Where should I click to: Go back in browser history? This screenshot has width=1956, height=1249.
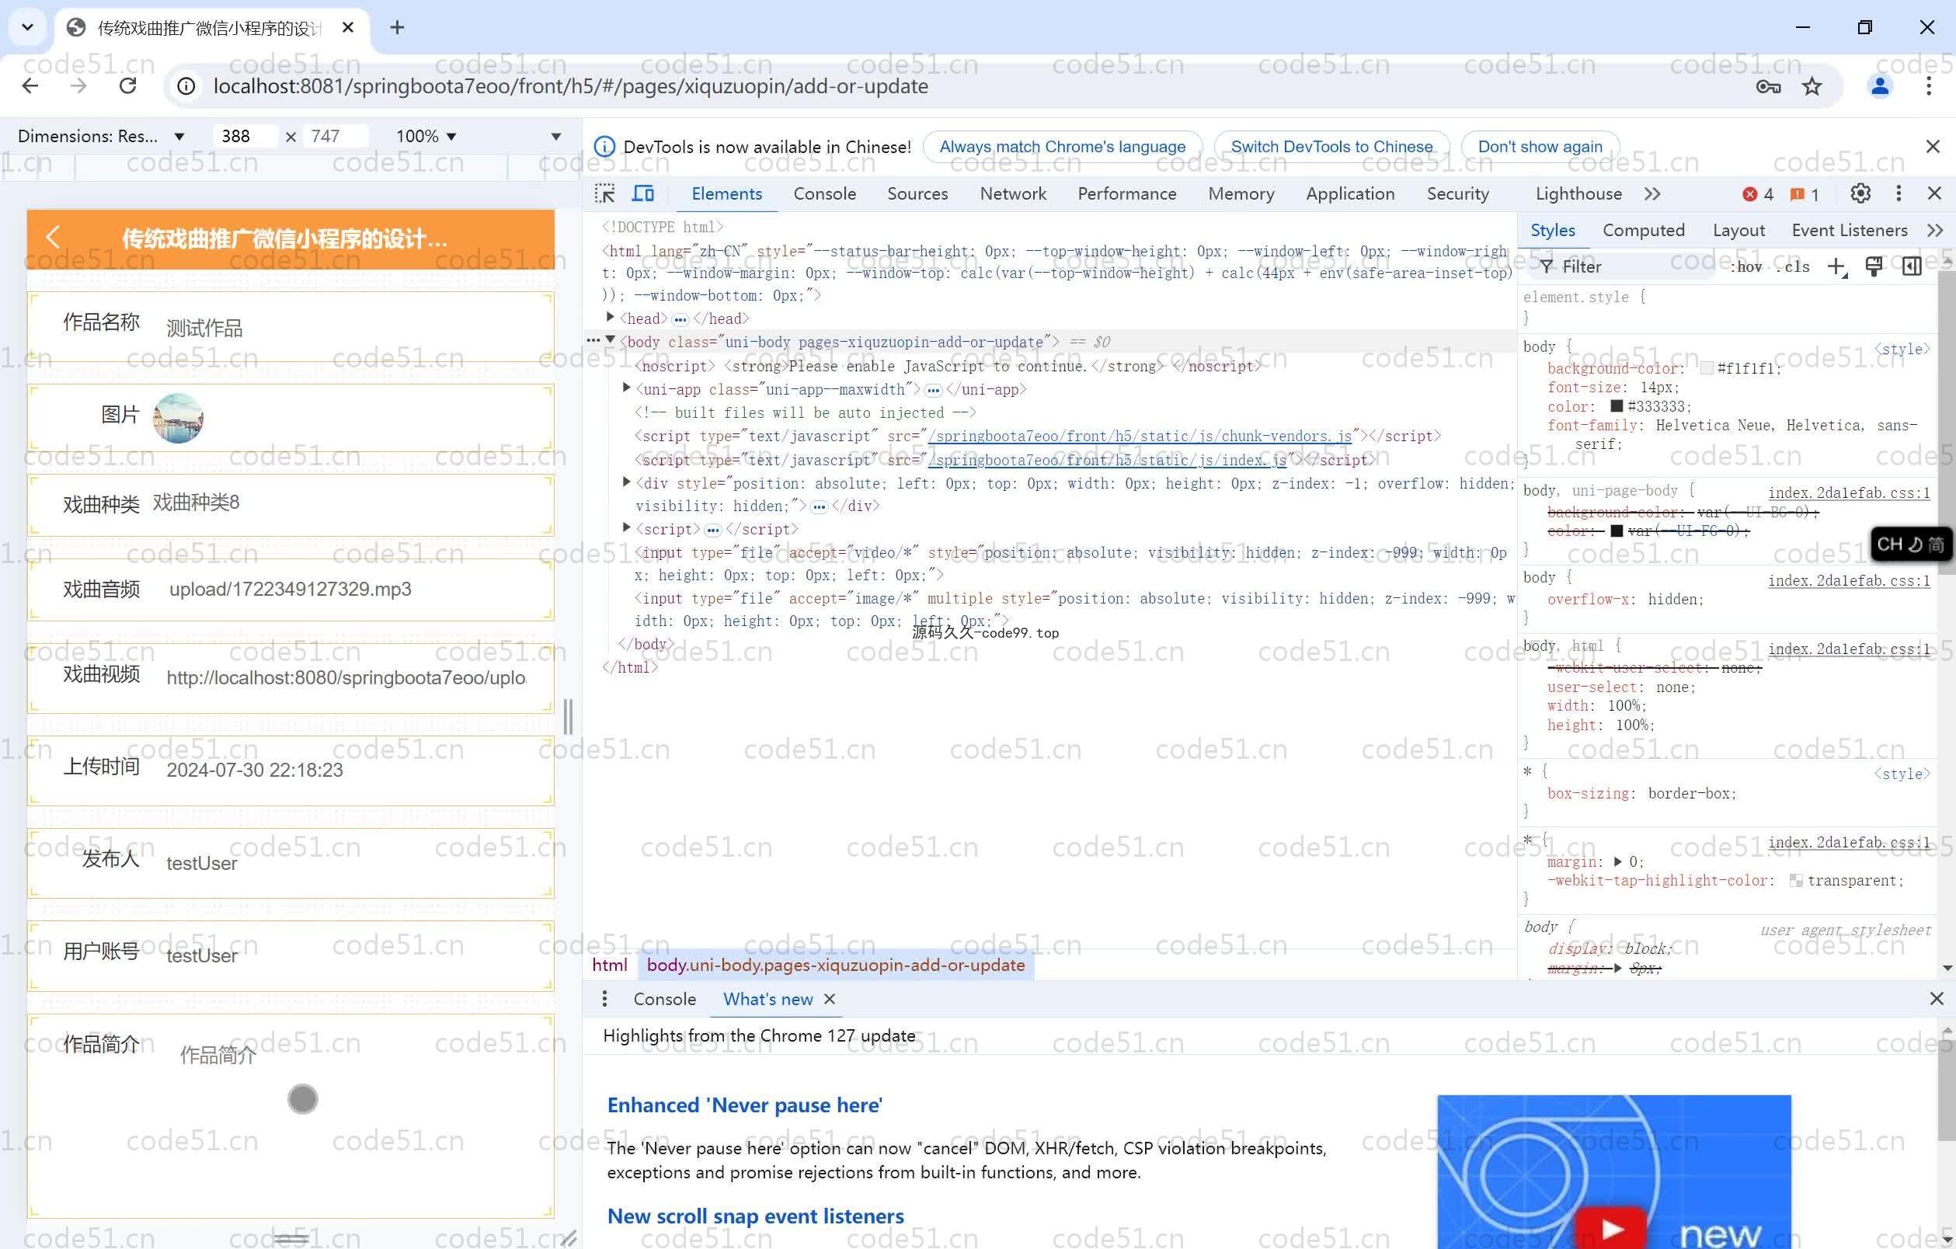[30, 86]
